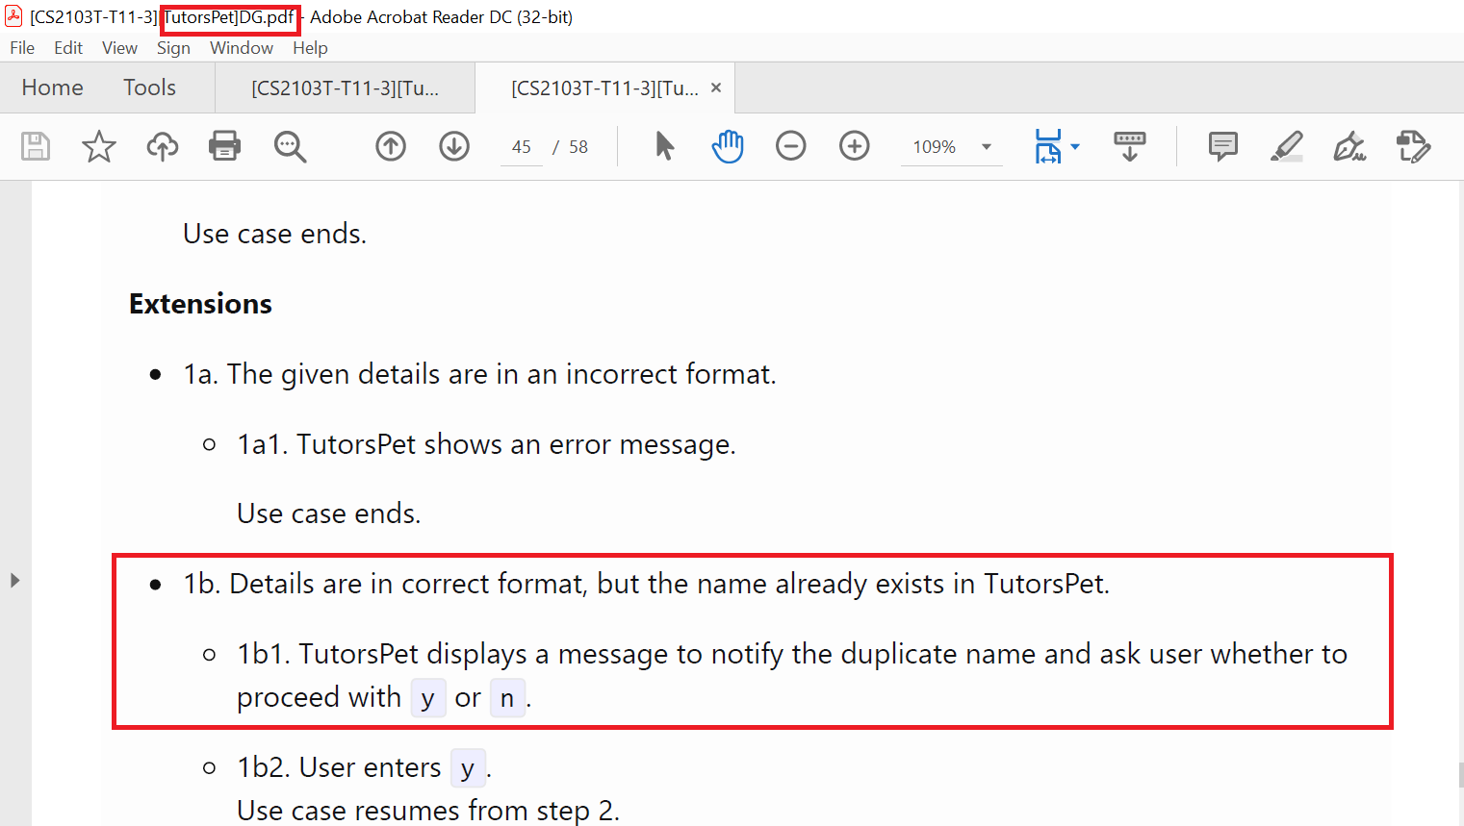Click the page number field showing 45
This screenshot has height=826, width=1464.
[x=522, y=147]
